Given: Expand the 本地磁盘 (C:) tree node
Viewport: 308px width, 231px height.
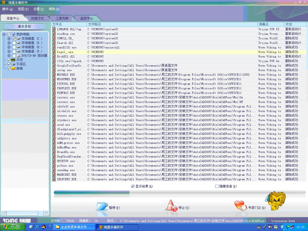Looking at the screenshot, I should coord(9,38).
